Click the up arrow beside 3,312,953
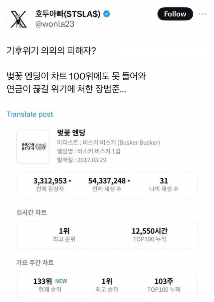 tap(70, 181)
